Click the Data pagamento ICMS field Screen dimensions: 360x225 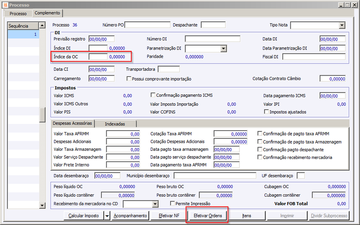pyautogui.click(x=333, y=95)
